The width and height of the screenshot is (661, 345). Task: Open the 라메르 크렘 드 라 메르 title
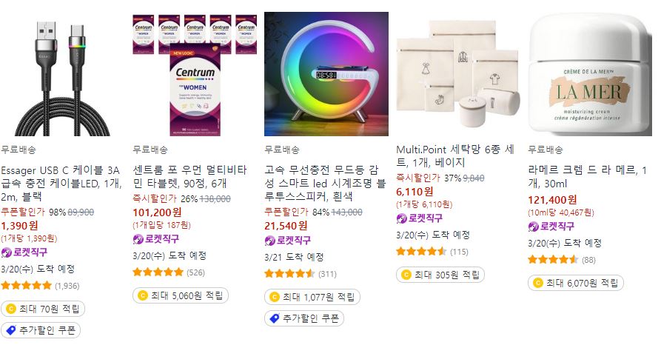click(587, 177)
